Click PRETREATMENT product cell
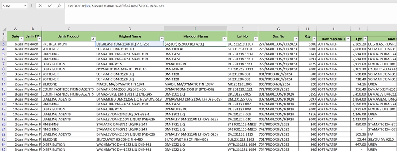 tap(69, 44)
